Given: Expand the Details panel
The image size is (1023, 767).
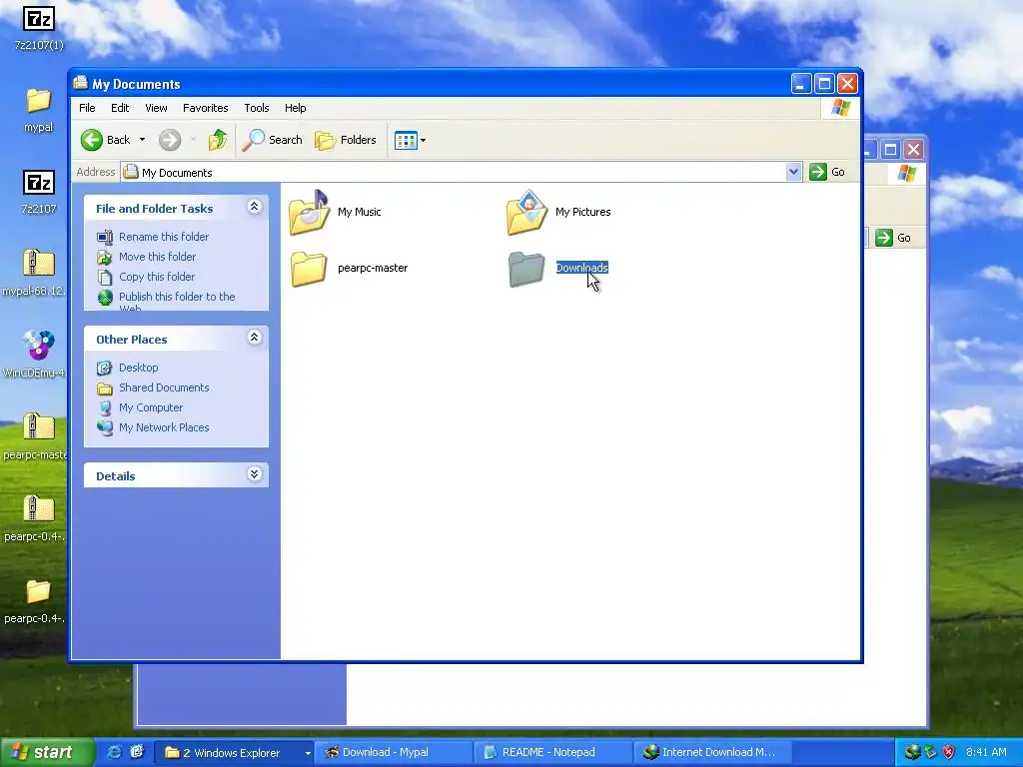Looking at the screenshot, I should click(x=255, y=474).
